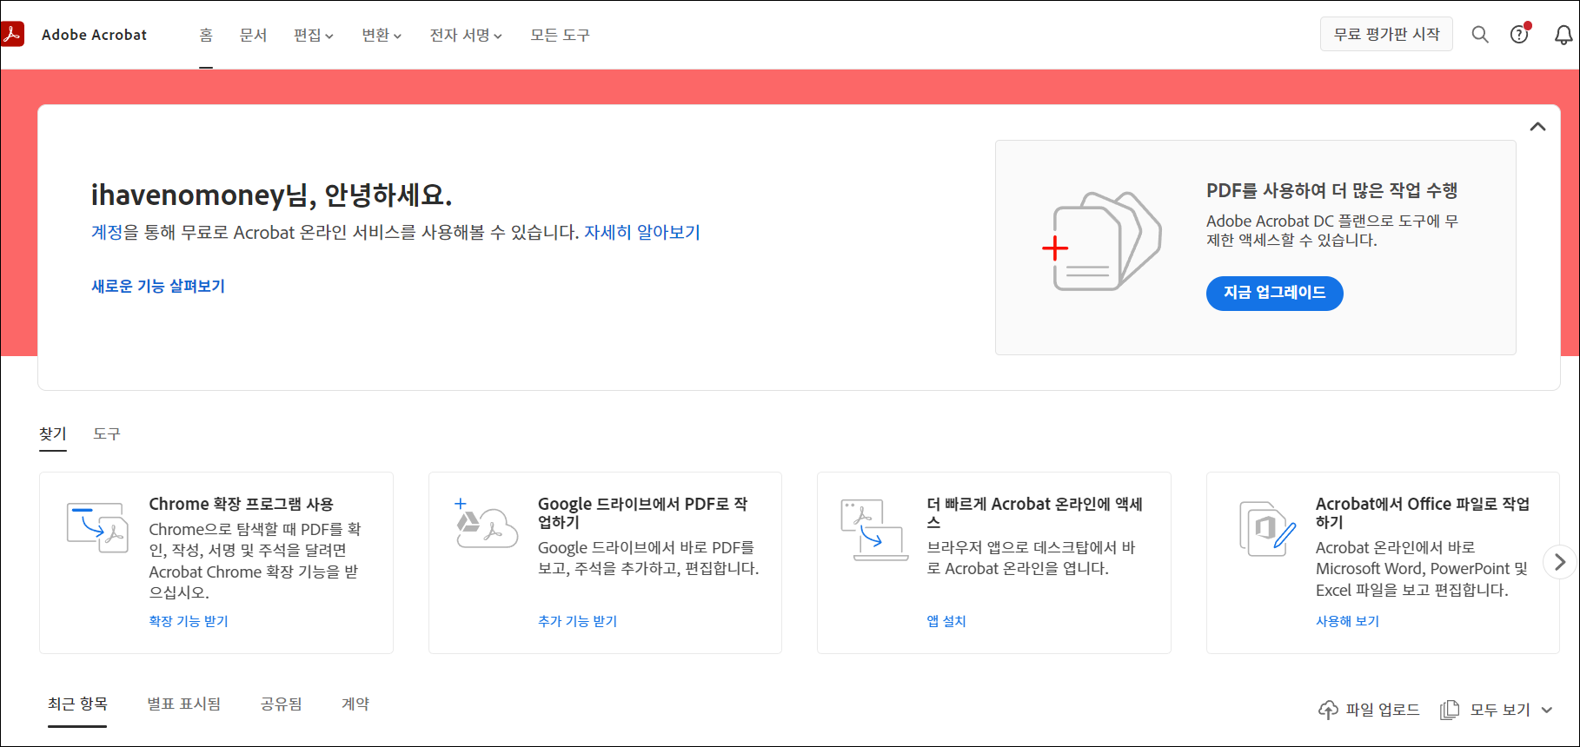Click the Google Drive PDF card icon
Screen dimensions: 1580x747
[486, 524]
